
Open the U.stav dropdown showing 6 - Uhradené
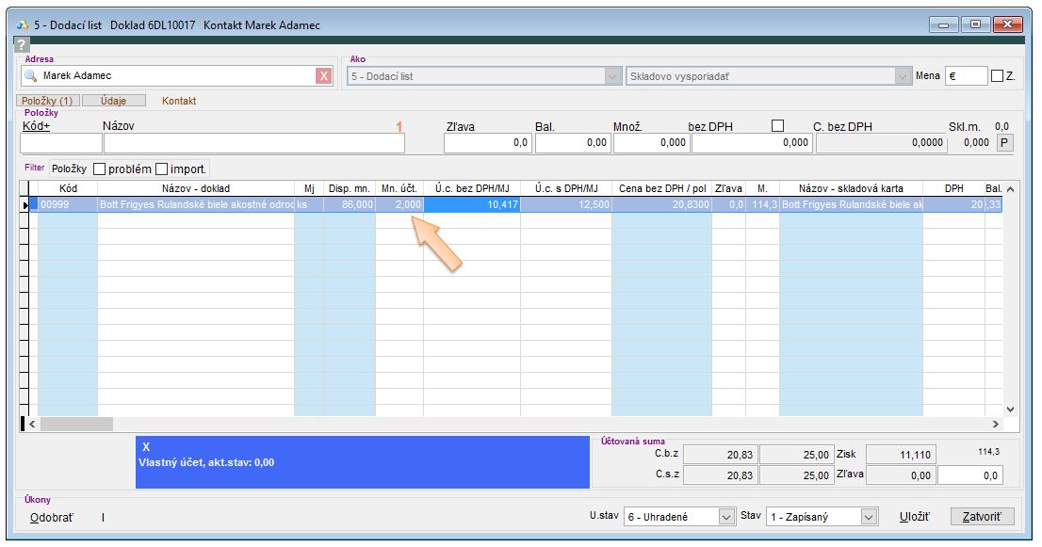[725, 517]
